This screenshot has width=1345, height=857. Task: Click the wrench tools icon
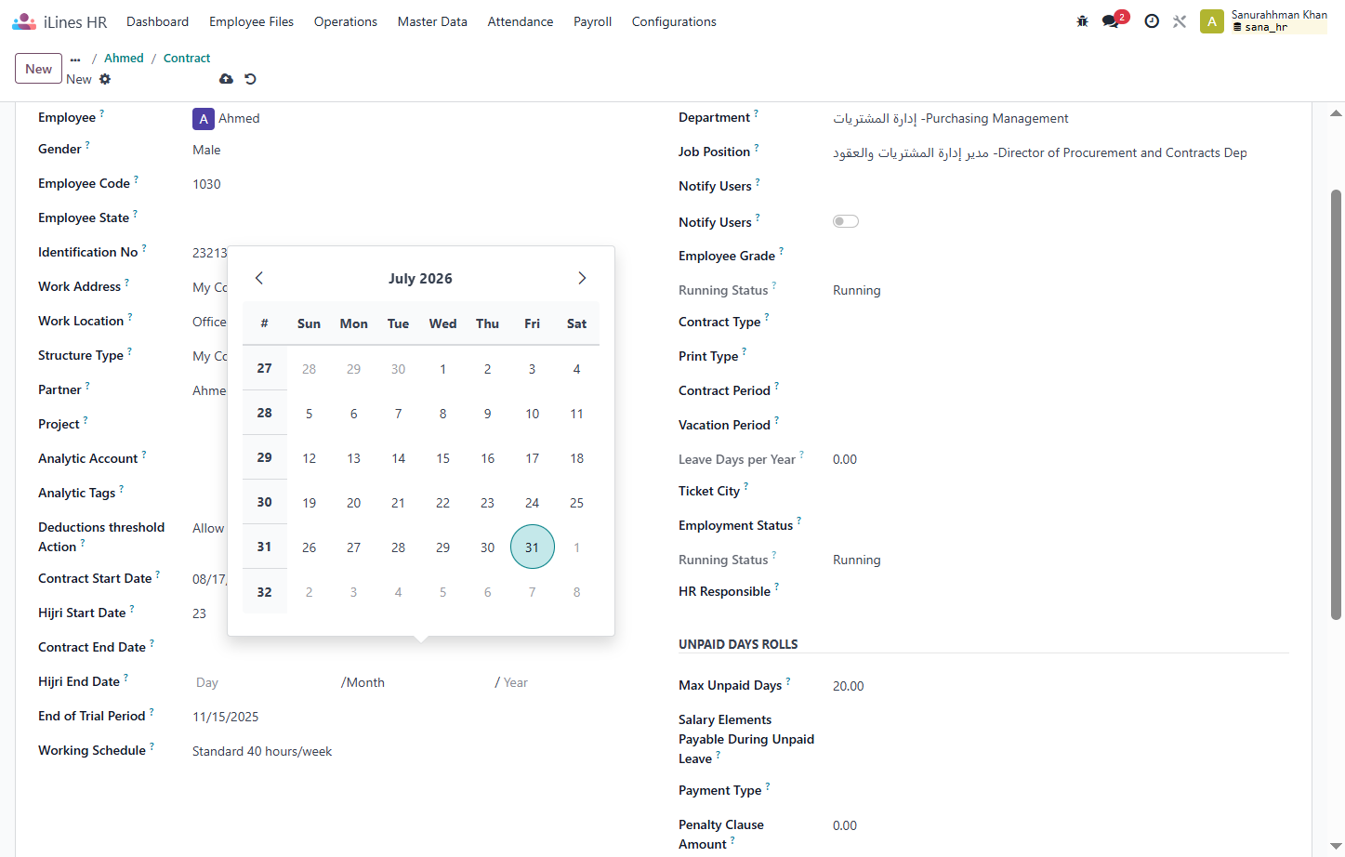click(x=1180, y=21)
